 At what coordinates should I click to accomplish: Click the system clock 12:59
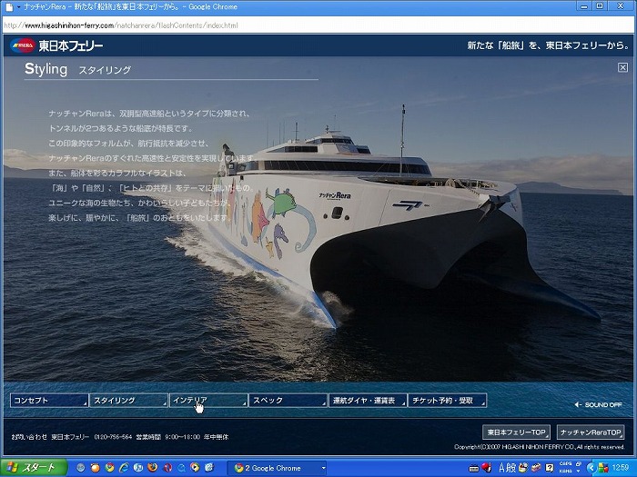click(621, 468)
